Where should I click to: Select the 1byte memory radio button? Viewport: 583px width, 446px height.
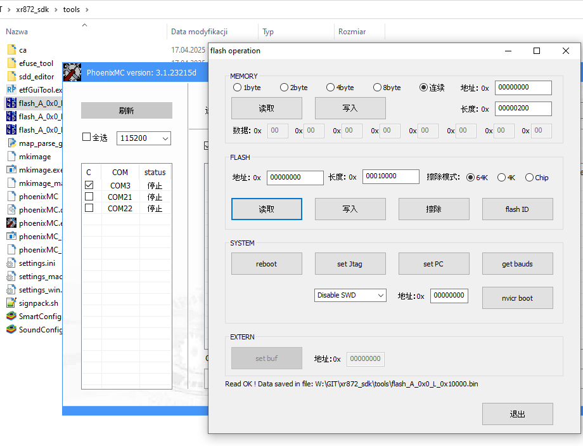click(x=237, y=88)
